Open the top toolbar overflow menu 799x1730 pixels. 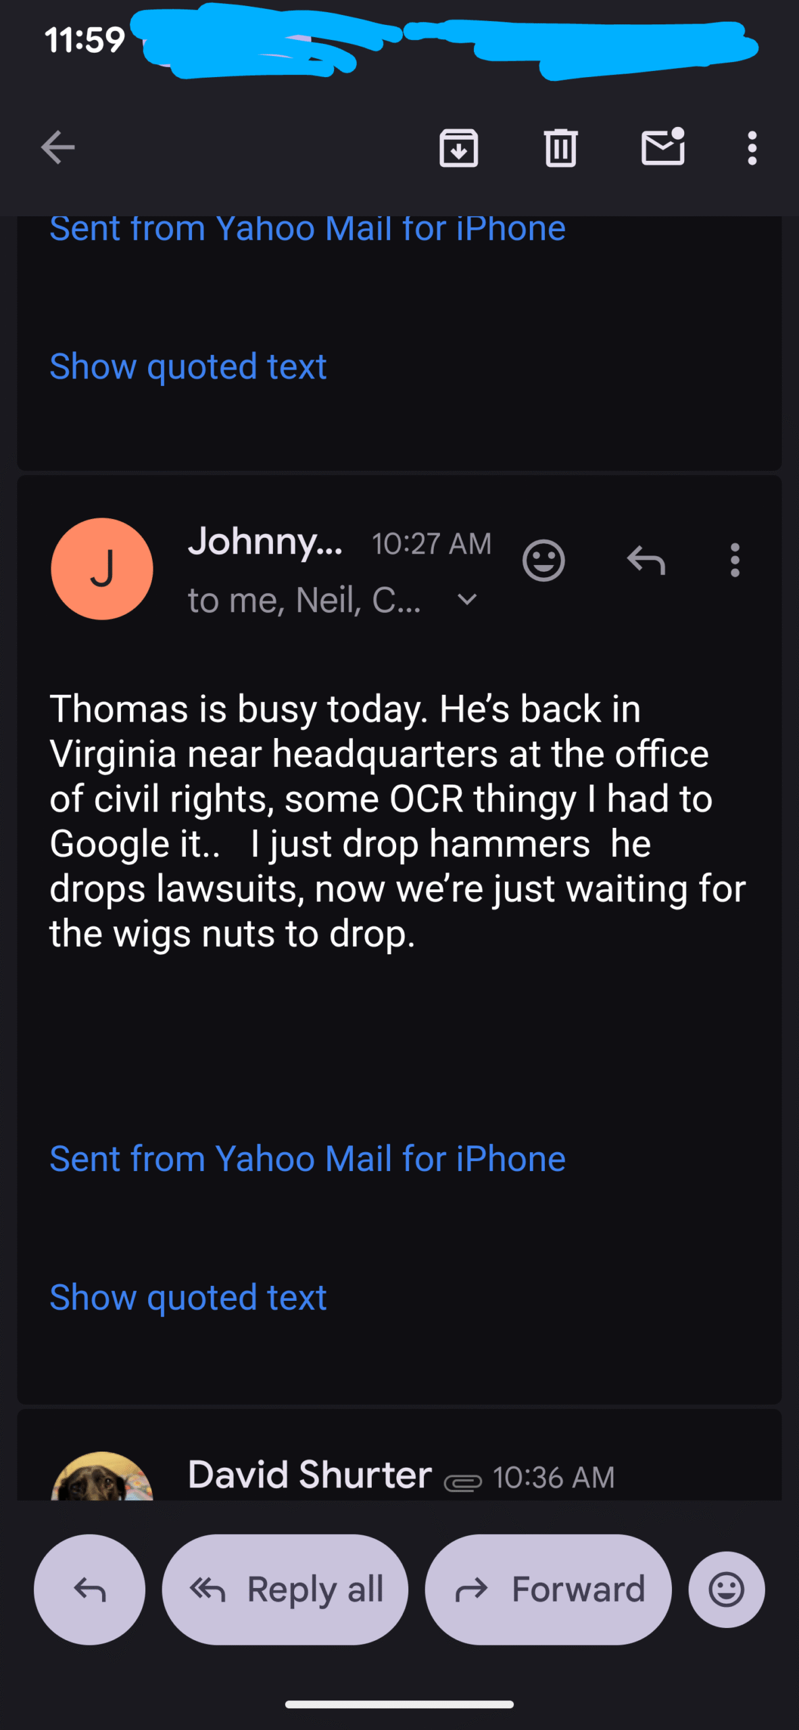[x=752, y=147]
